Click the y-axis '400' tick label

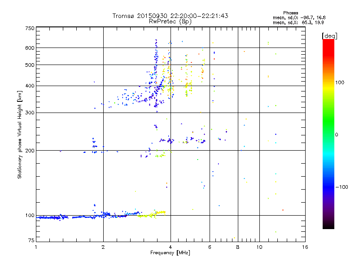(30, 86)
